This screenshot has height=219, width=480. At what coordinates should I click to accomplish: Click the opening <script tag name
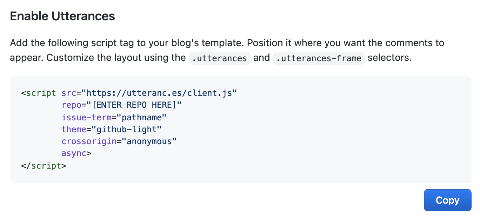point(41,93)
